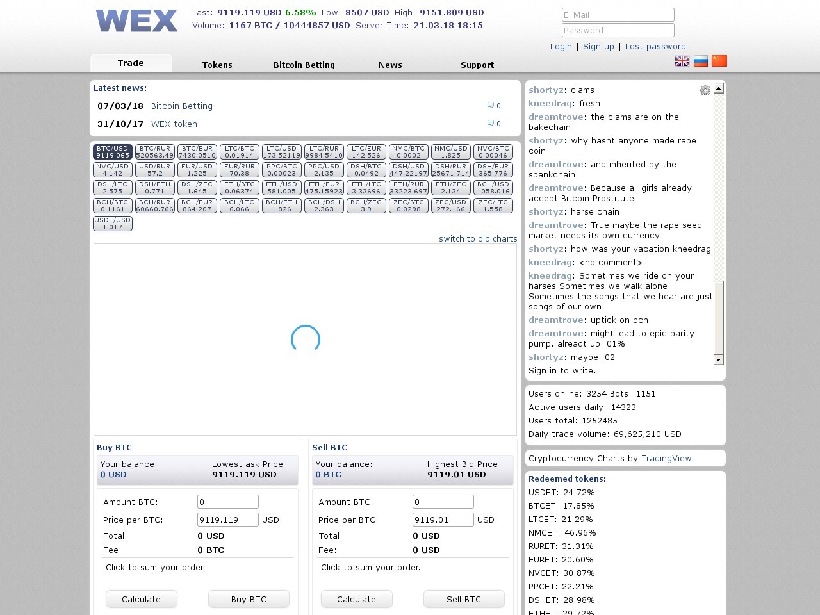This screenshot has height=615, width=820.
Task: Open chat settings via gear icon
Action: tap(705, 90)
